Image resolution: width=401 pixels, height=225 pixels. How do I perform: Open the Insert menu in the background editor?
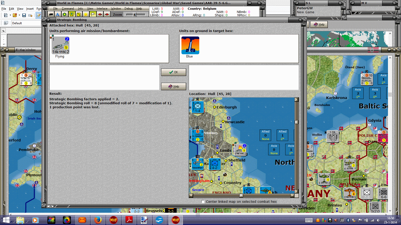pos(30,9)
